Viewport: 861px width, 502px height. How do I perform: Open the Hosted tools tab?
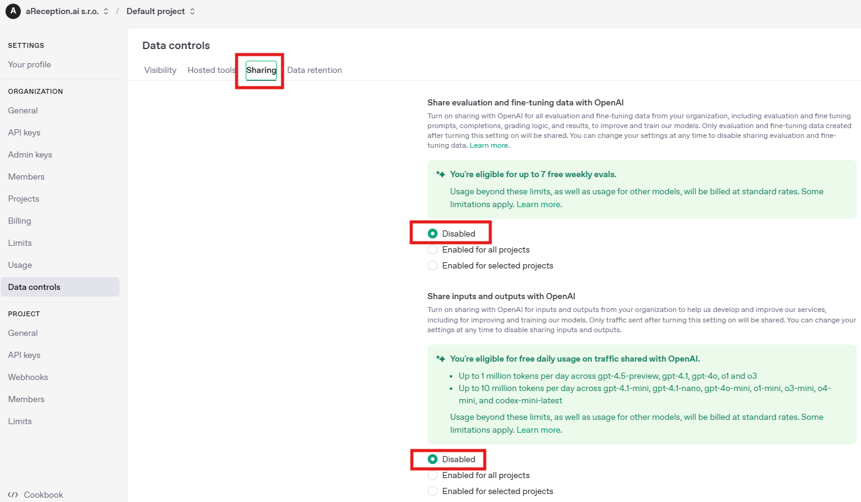(x=211, y=70)
